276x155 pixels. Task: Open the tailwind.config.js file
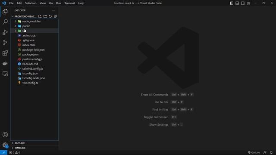[x=34, y=69]
